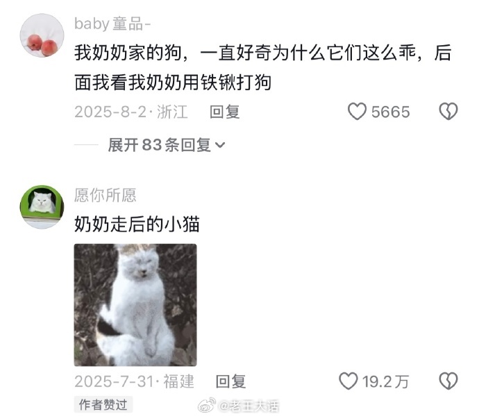Like the 奶奶走后的小猫 comment heart
This screenshot has width=479, height=418.
tap(348, 381)
